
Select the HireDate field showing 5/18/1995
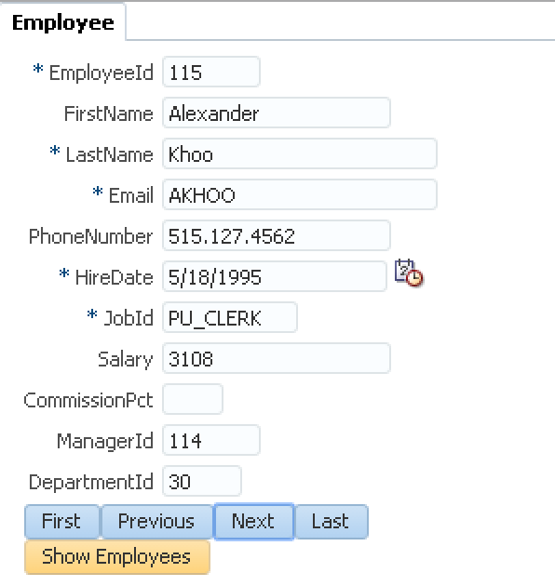click(275, 276)
